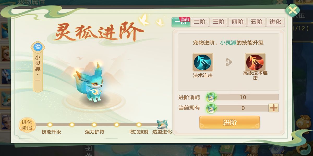
Task: Click the plus button to add materials
Action: [274, 108]
